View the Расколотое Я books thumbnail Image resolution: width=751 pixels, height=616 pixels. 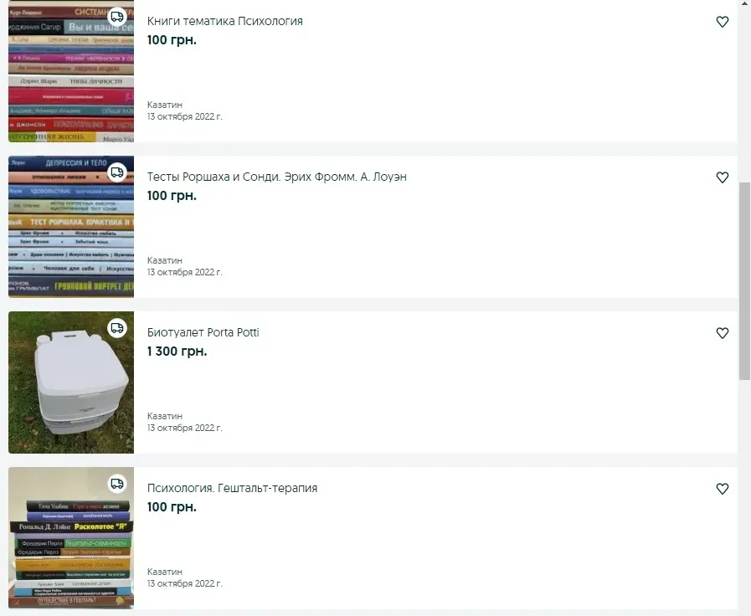pos(71,538)
